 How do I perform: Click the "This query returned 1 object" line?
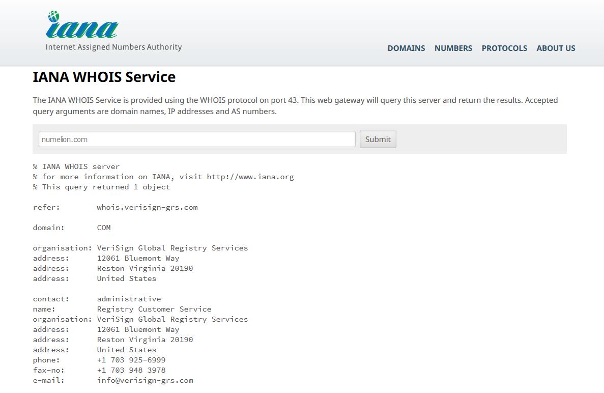101,187
